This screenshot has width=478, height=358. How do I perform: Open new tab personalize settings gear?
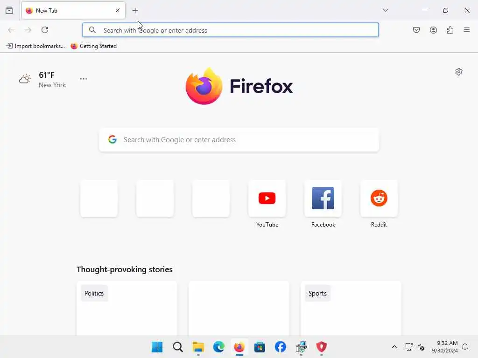point(459,72)
